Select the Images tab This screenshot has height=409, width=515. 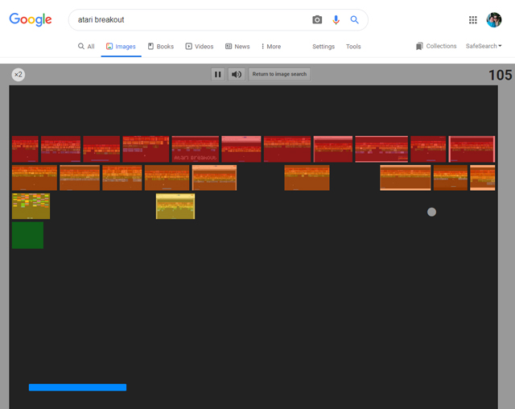pyautogui.click(x=121, y=47)
